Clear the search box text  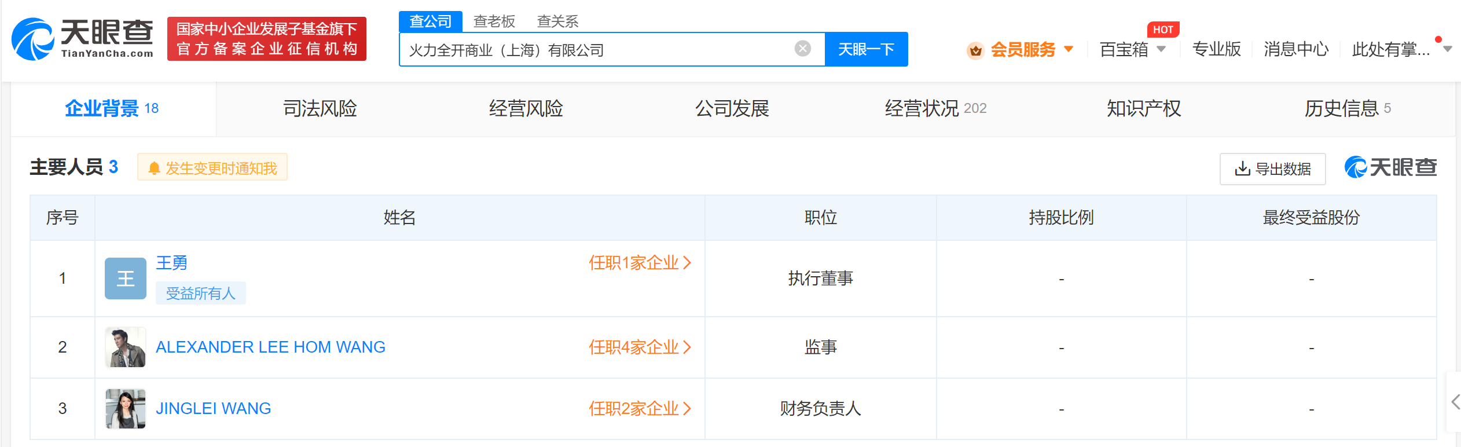click(x=802, y=49)
